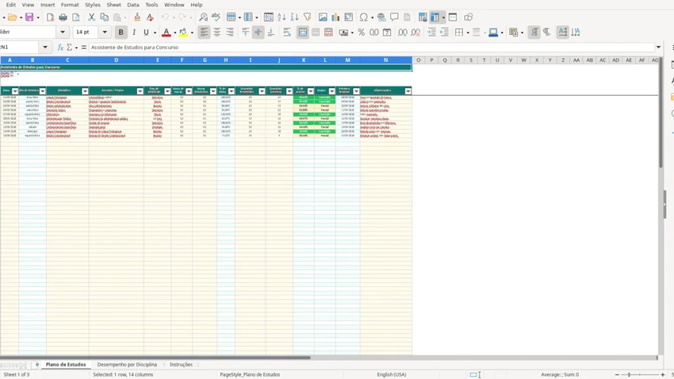The image size is (674, 379).
Task: Toggle Wrap Text
Action: (x=287, y=32)
